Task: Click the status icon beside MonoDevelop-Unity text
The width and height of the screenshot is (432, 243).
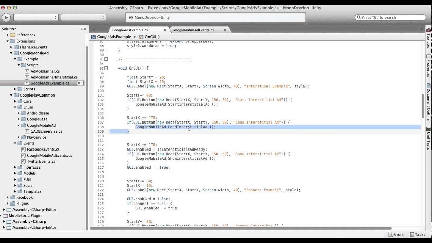Action: (x=131, y=18)
